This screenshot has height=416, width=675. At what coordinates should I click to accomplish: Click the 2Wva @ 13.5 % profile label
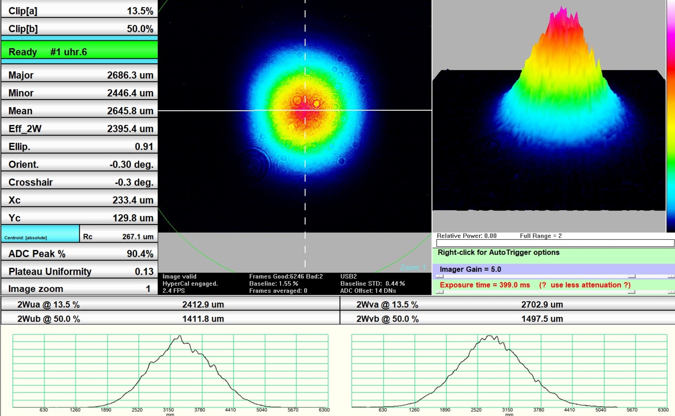387,305
